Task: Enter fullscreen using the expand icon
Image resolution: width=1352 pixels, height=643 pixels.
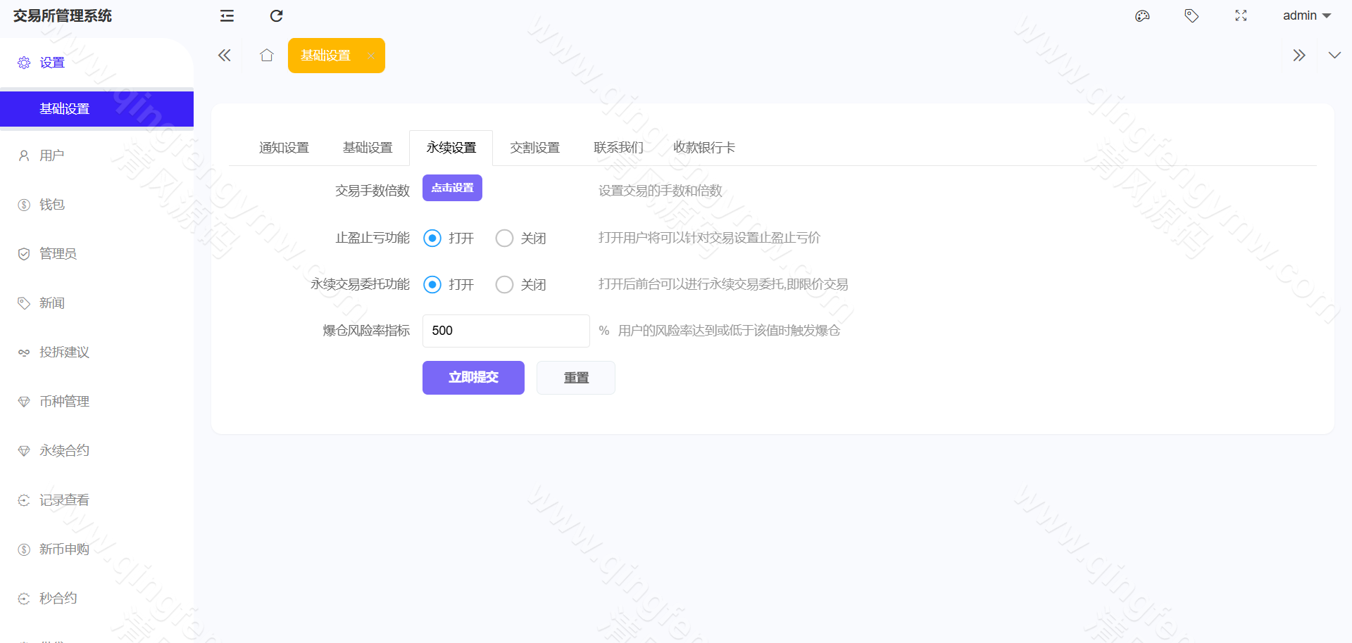Action: pyautogui.click(x=1241, y=15)
